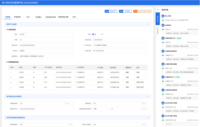Click the 宅基地面积 input showing 250
The height and width of the screenshot is (127, 200).
point(46,124)
